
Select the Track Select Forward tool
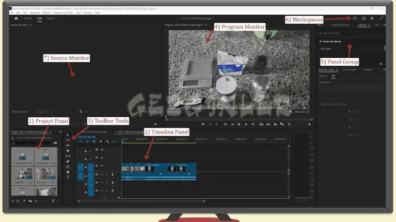68,140
